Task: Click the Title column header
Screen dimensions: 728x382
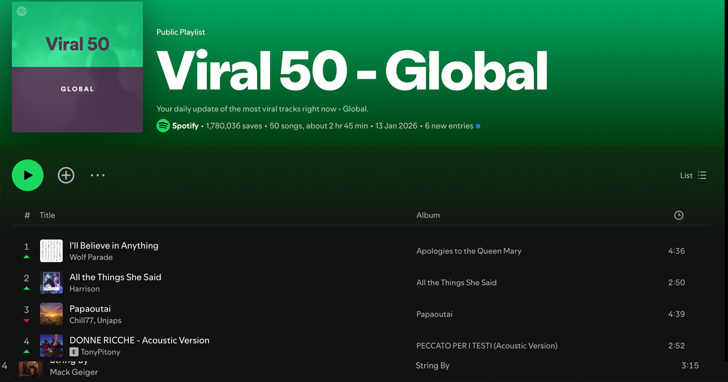Action: (47, 215)
